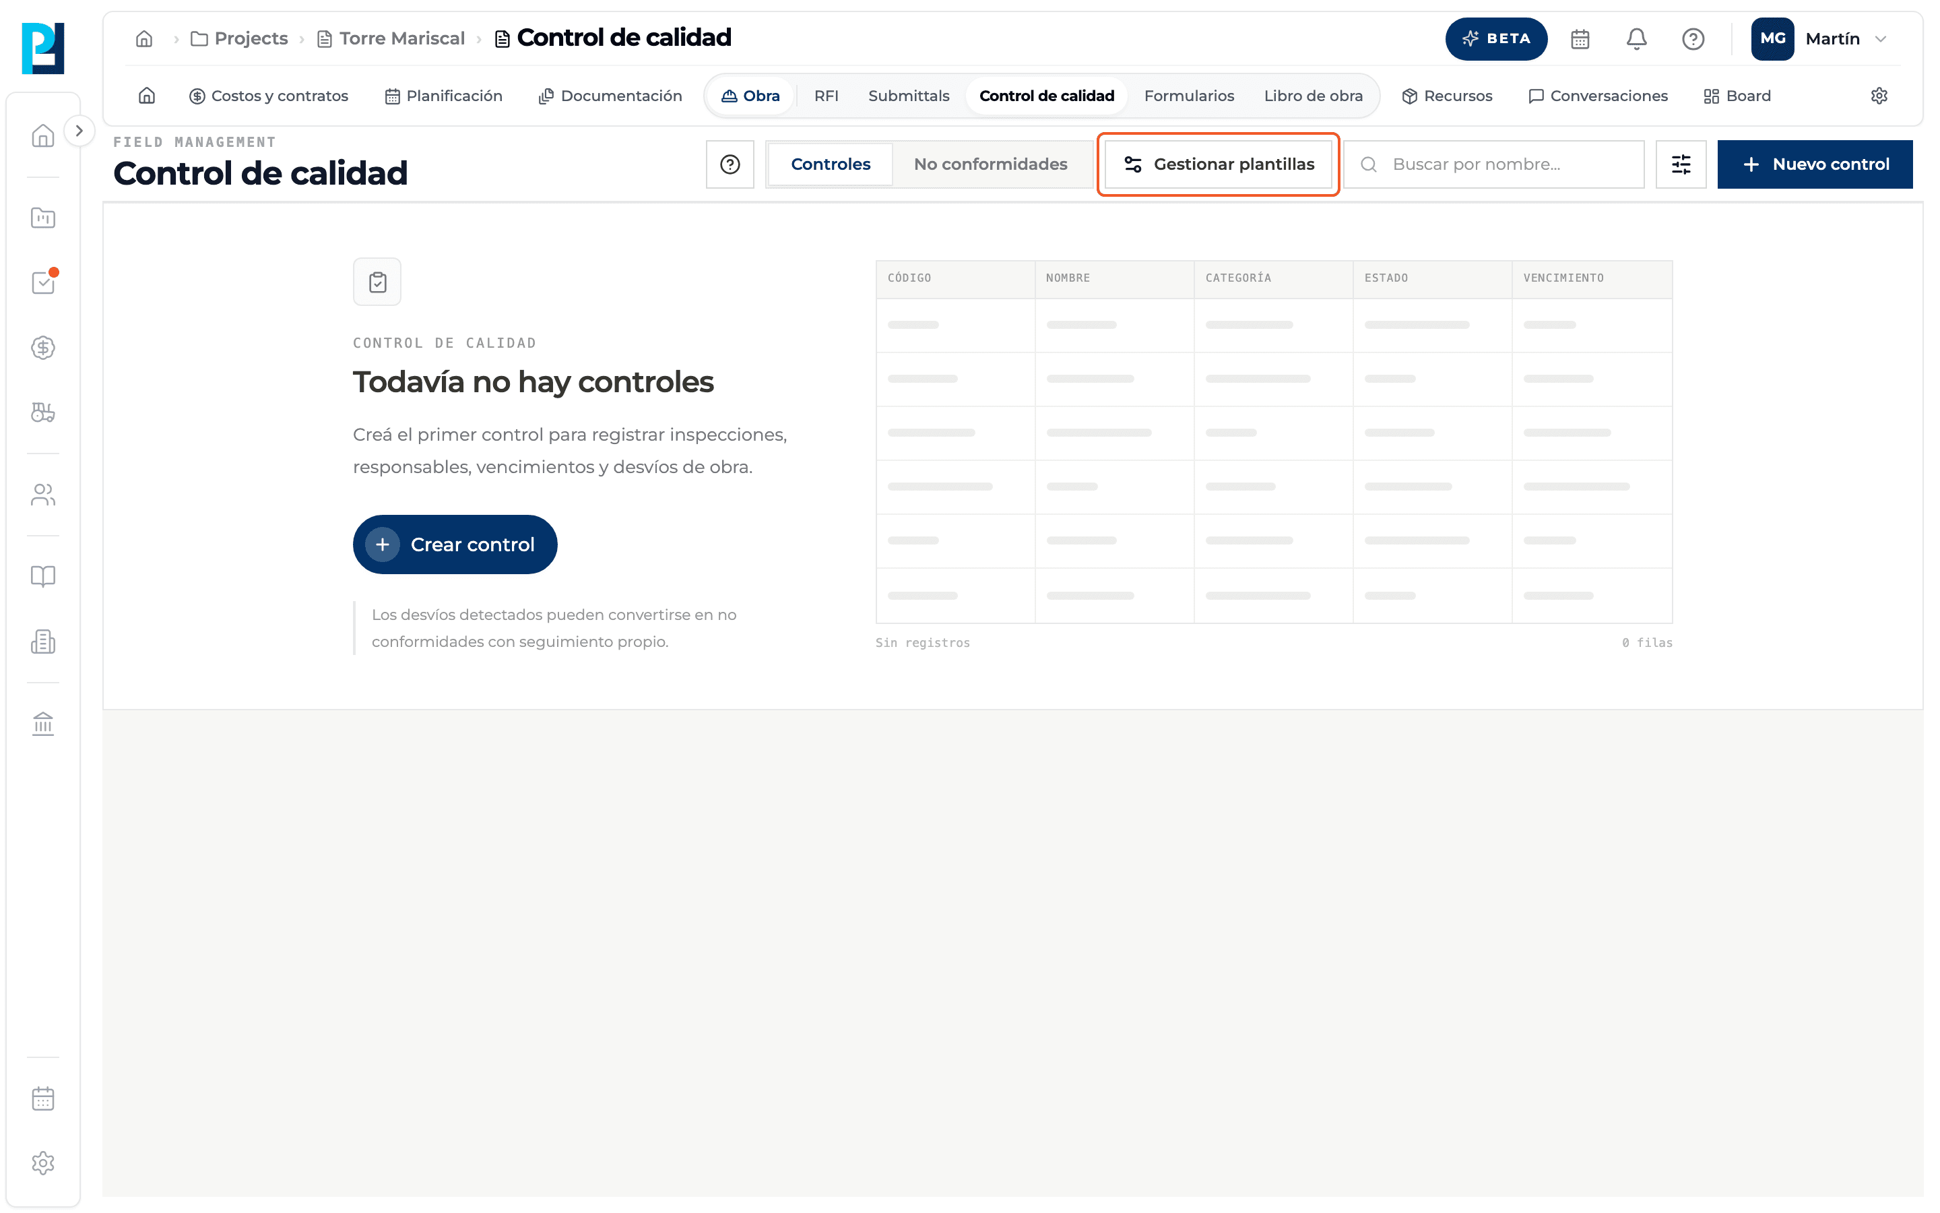Switch to Libro de obra tab

click(1313, 96)
